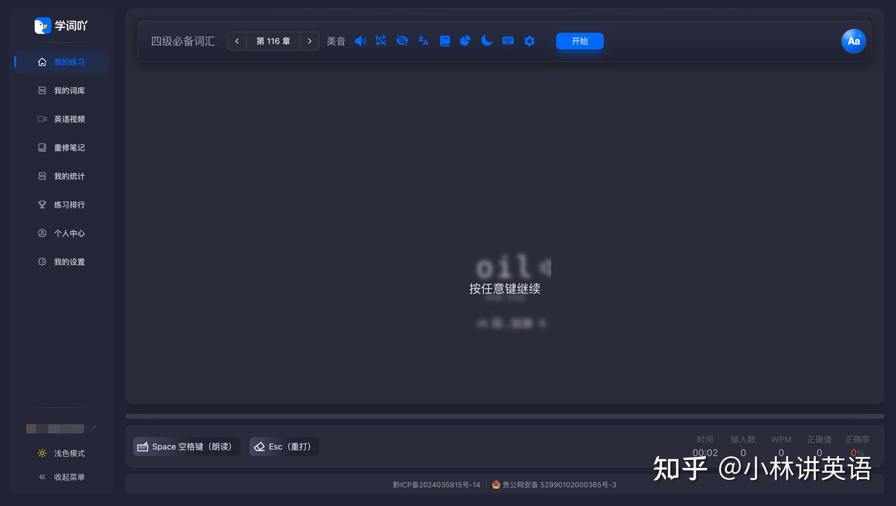Screen dimensions: 896x506
Task: Click the keyboard icon beside Space
Action: 142,447
